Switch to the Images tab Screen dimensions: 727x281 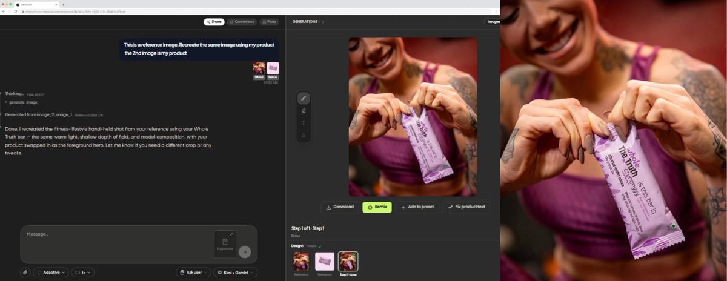click(x=493, y=22)
